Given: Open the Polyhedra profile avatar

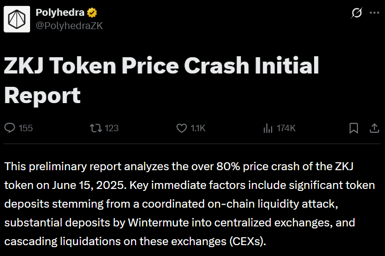Looking at the screenshot, I should [17, 19].
